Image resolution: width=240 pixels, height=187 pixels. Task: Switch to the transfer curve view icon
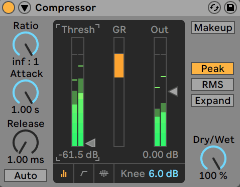click(x=84, y=173)
